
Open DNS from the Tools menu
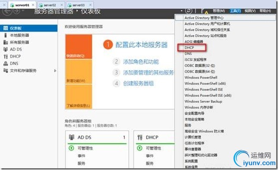(225, 54)
